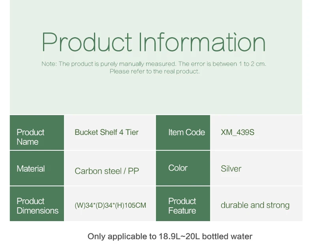This screenshot has height=250, width=312.
Task: Select the 'Bucket Shelf 4 Tier' value
Action: tap(107, 132)
